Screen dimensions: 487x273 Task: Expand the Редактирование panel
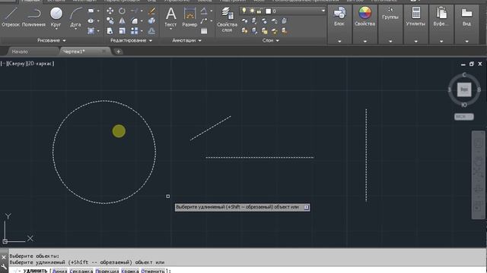(131, 40)
